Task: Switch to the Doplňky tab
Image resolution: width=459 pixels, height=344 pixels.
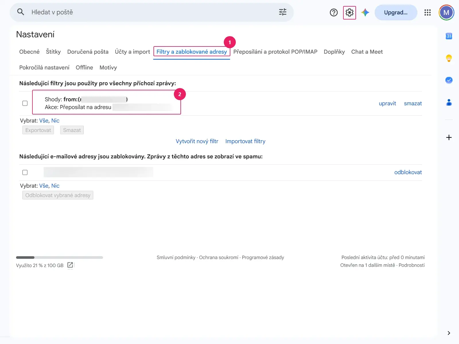Action: coord(334,52)
